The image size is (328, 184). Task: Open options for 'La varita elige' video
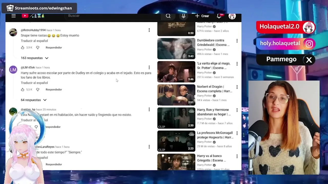(x=237, y=64)
